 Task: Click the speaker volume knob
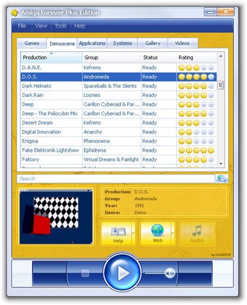170,273
